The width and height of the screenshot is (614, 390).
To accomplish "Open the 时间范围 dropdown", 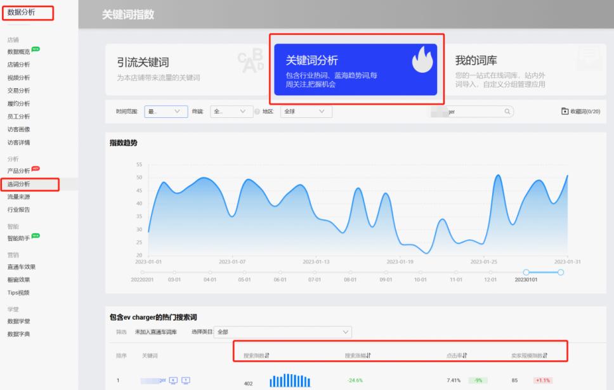I will 165,111.
